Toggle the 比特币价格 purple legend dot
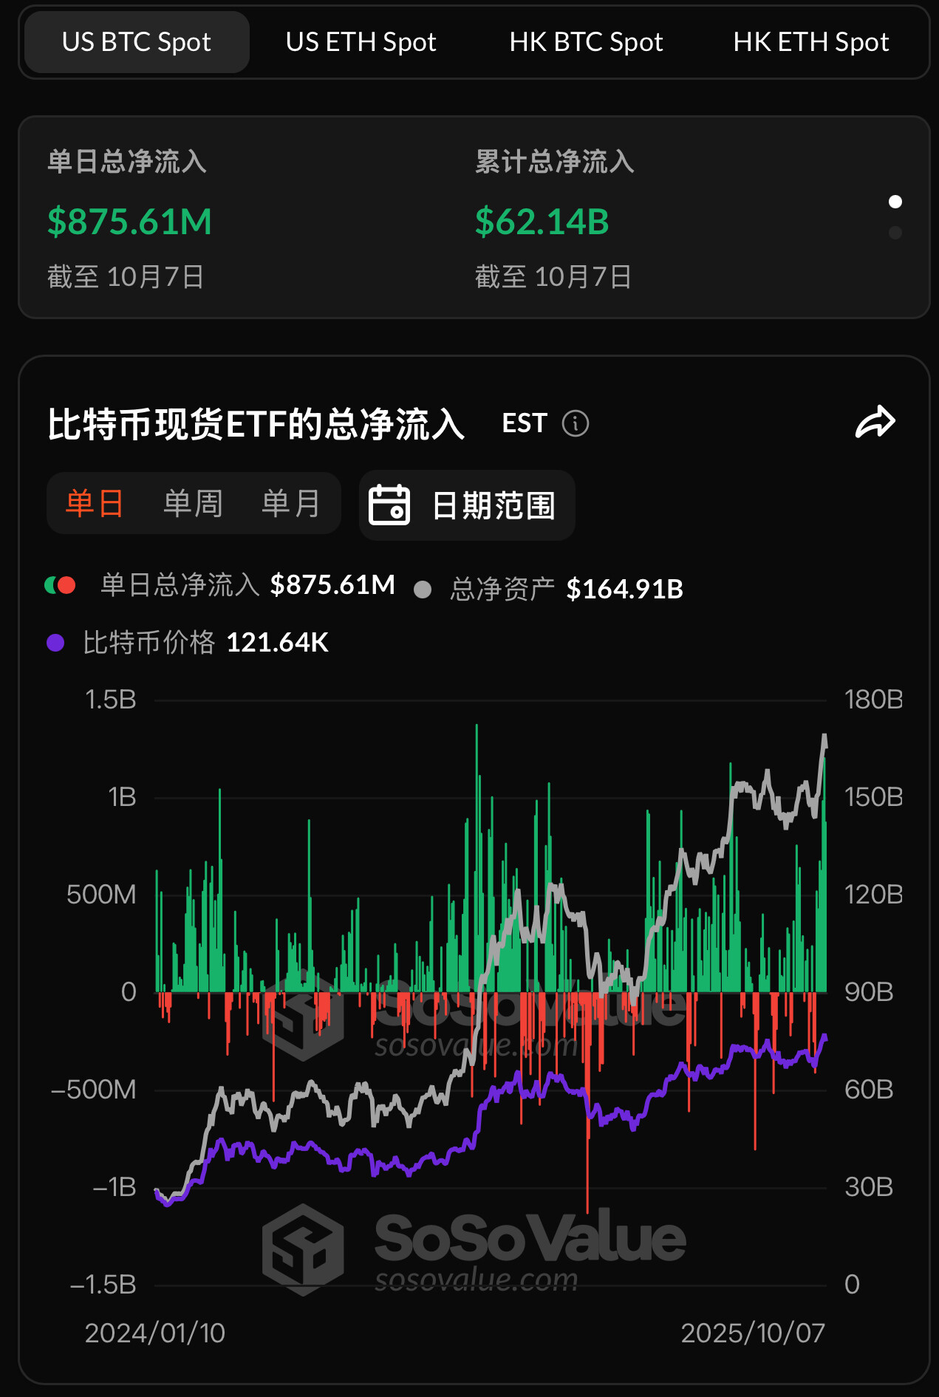939x1397 pixels. pyautogui.click(x=55, y=643)
